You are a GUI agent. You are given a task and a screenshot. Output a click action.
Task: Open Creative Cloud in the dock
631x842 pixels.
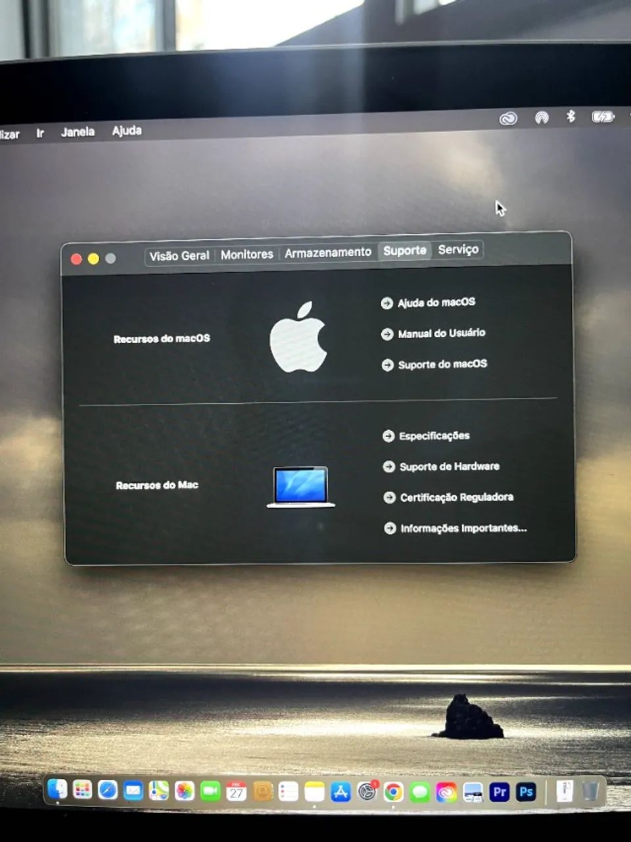(446, 792)
